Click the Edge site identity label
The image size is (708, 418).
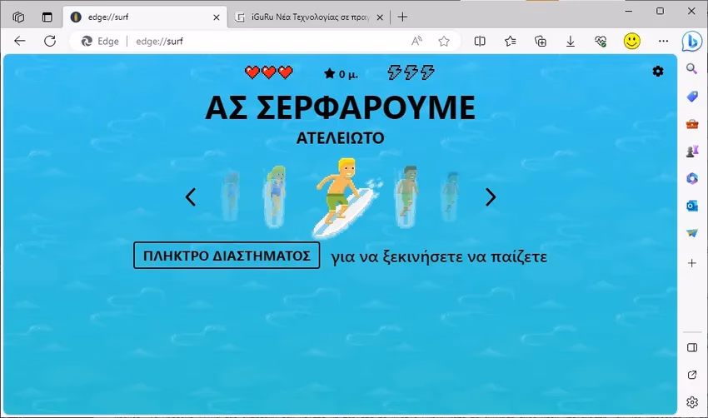click(x=100, y=41)
